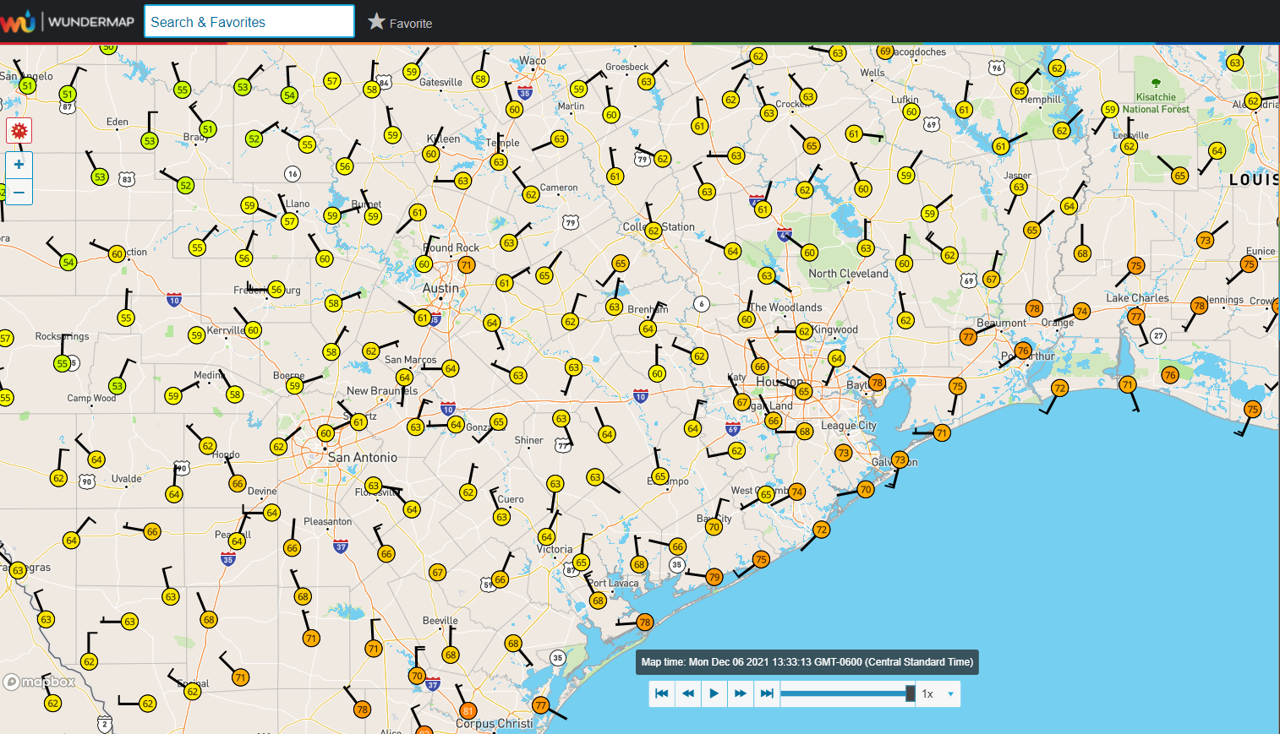This screenshot has height=734, width=1280.
Task: Select the 73 station marker at Galveston
Action: 900,460
